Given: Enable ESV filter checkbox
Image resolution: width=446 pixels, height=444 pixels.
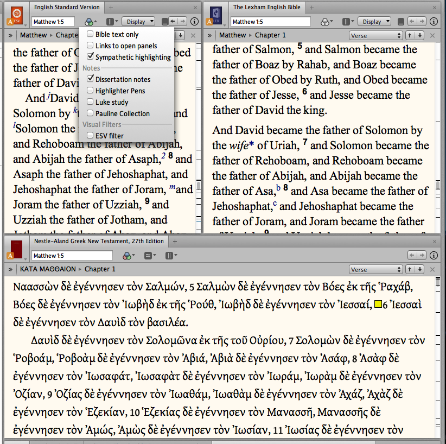Looking at the screenshot, I should [90, 136].
